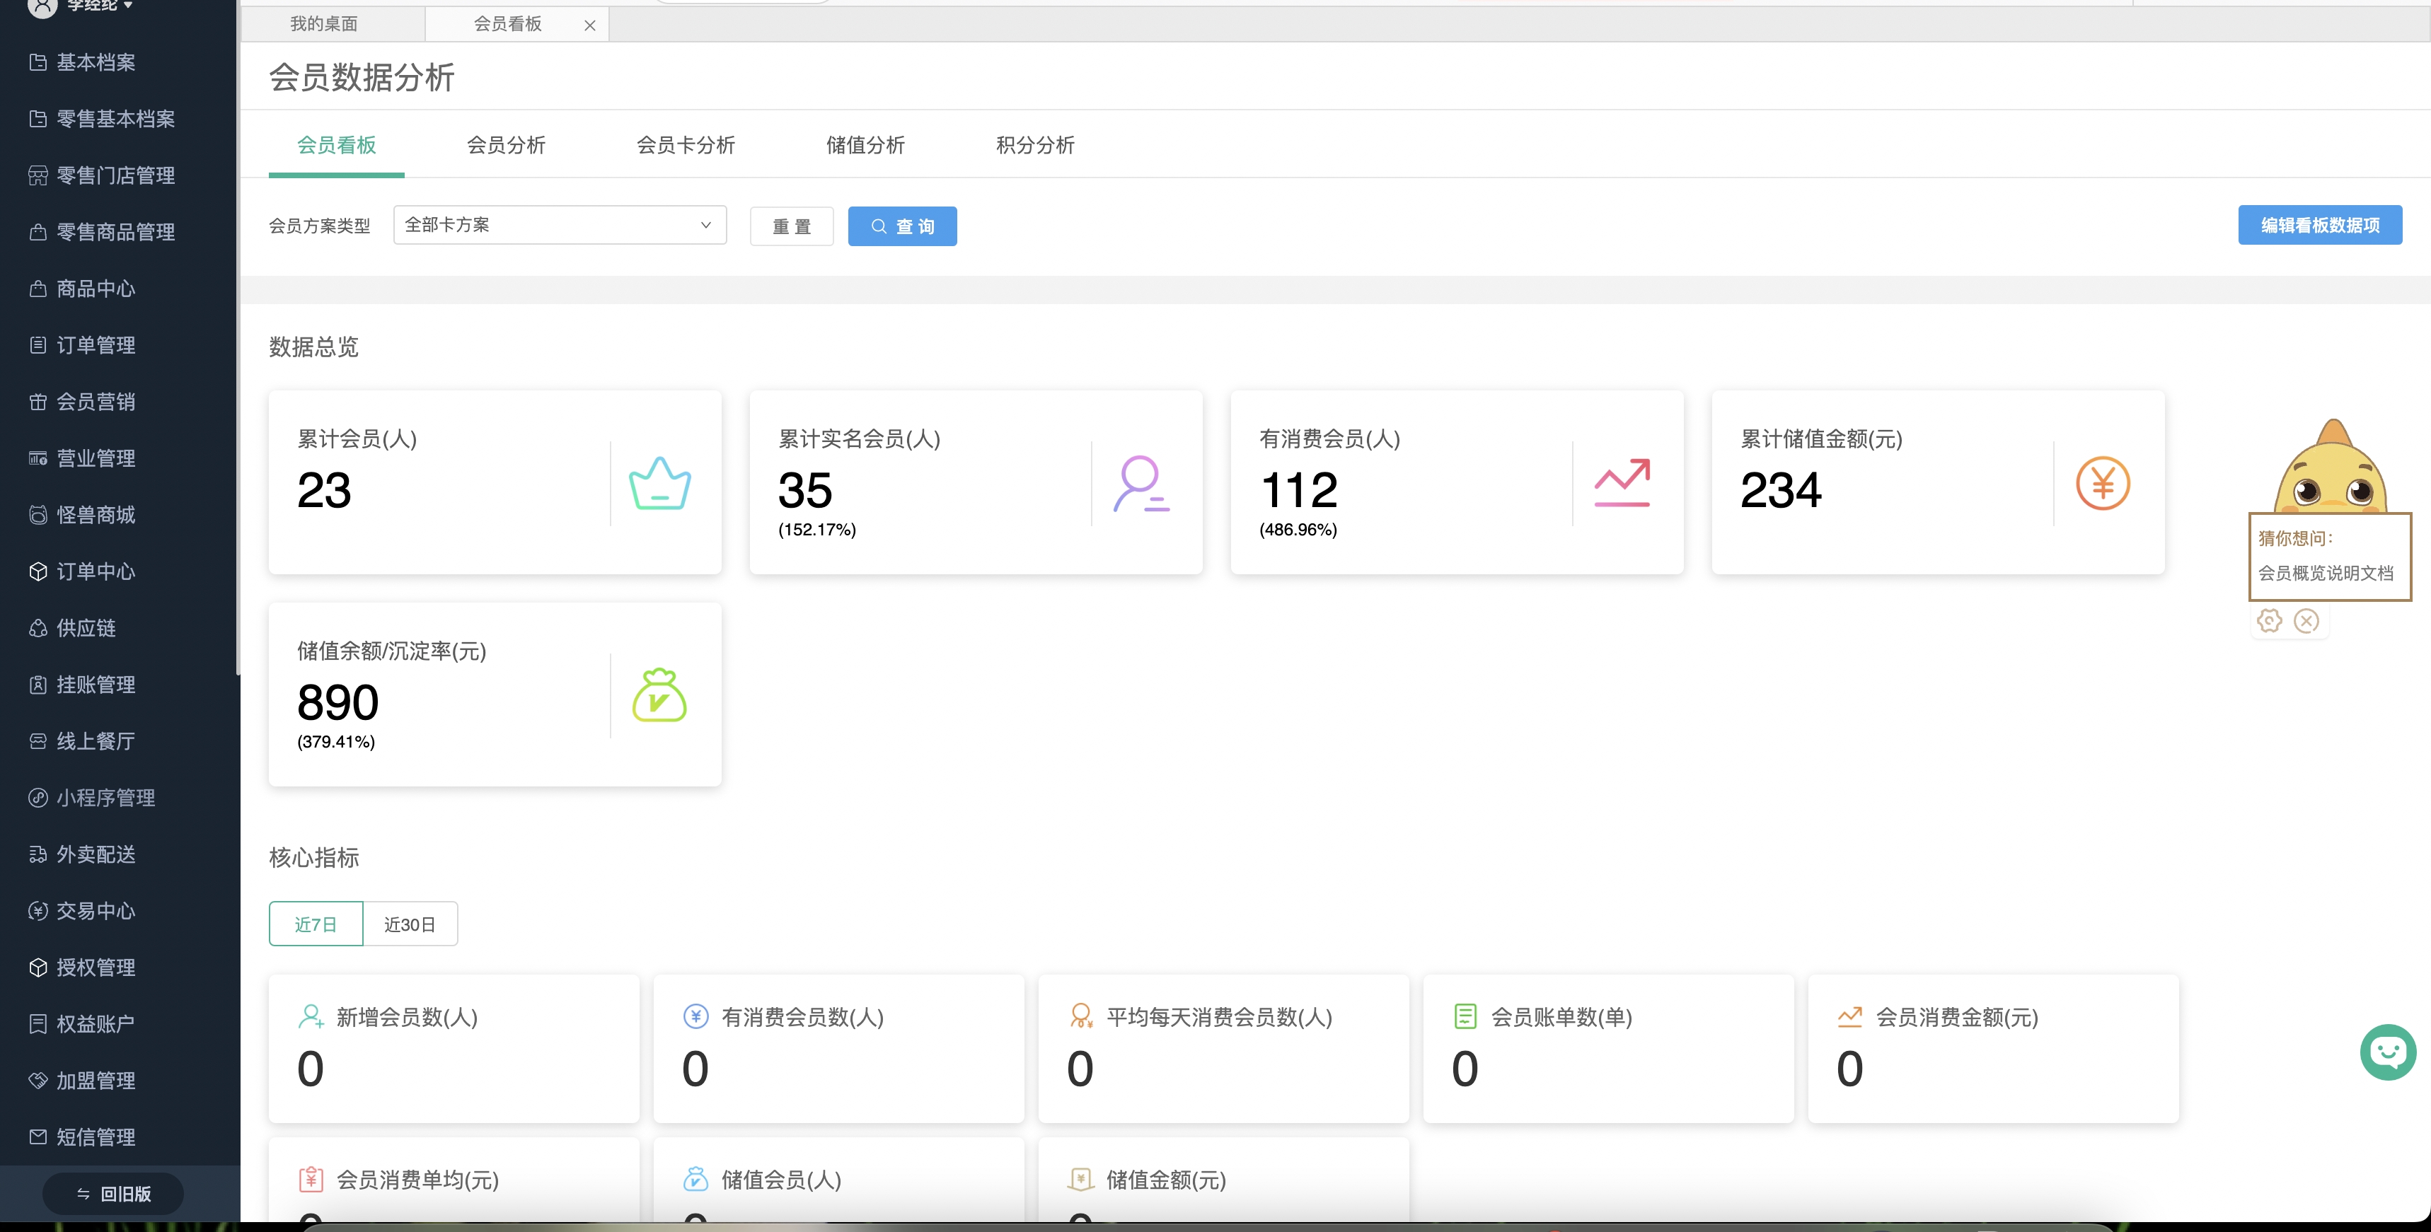Image resolution: width=2431 pixels, height=1232 pixels.
Task: Click the 储值金额 yen icon
Action: pyautogui.click(x=1080, y=1179)
